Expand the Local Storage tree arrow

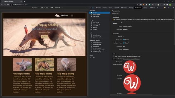(90, 22)
